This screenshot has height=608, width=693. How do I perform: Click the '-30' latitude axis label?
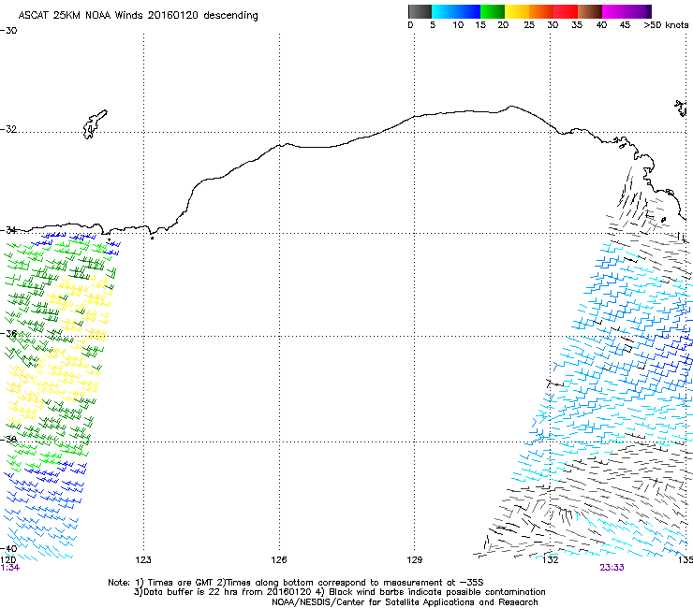tap(8, 31)
